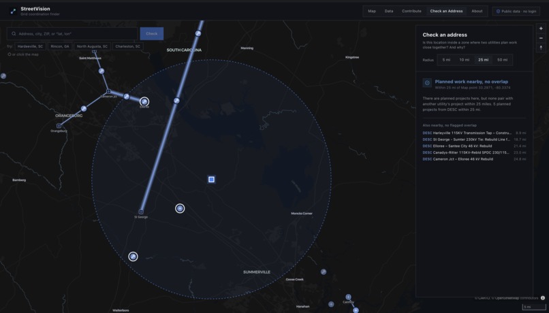The image size is (549, 313).
Task: Try the Rincon, GA suggestion
Action: pyautogui.click(x=60, y=46)
